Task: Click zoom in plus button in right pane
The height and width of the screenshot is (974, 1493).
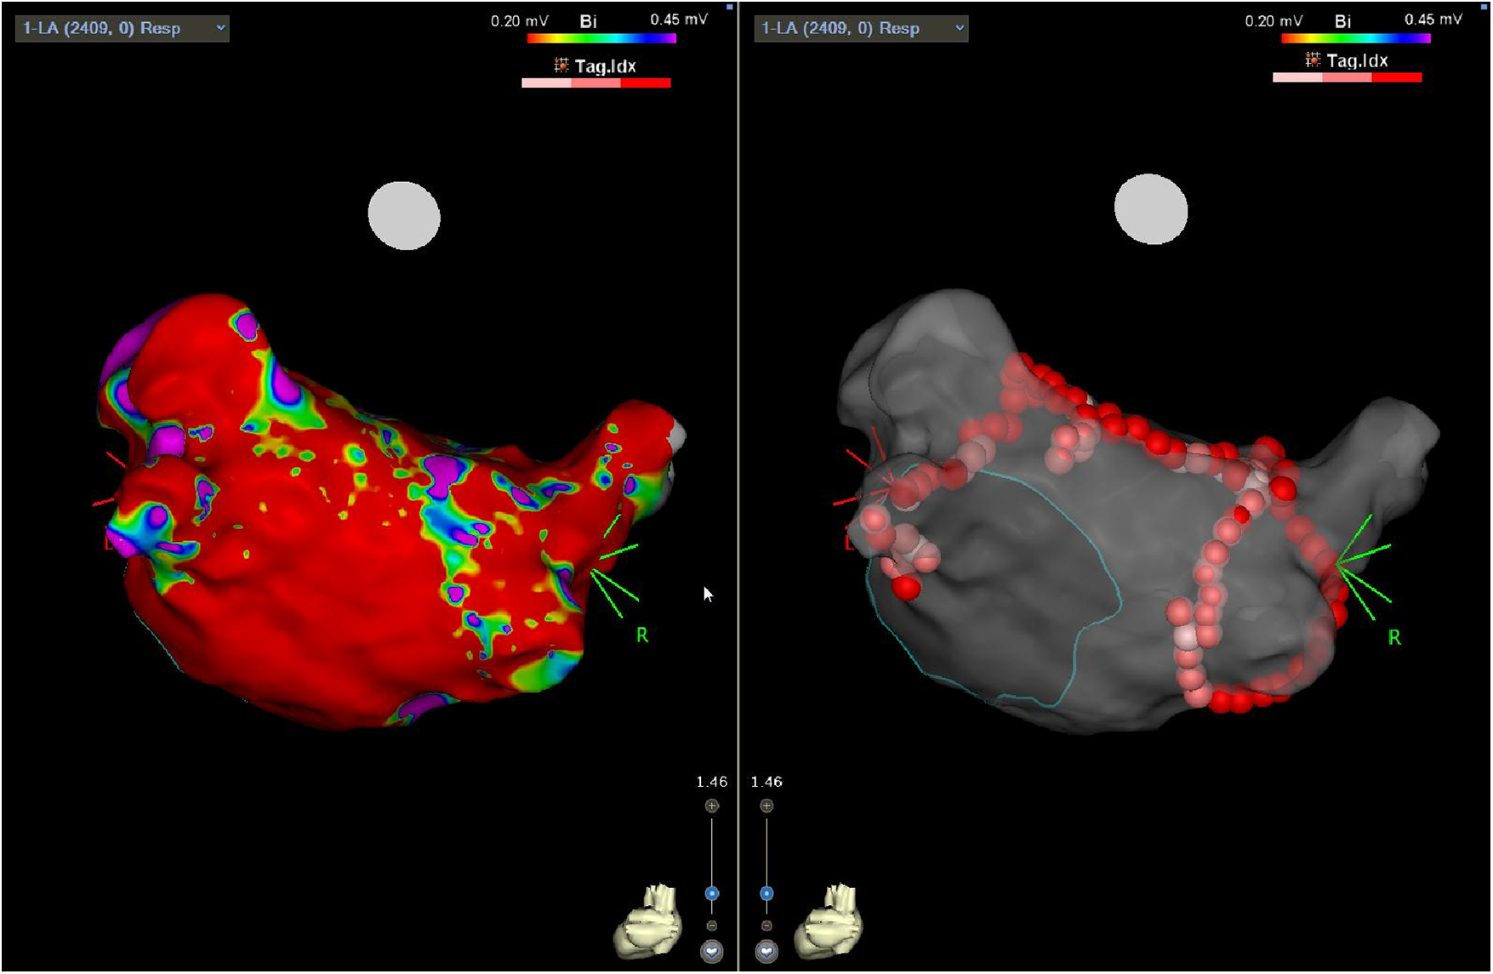Action: [x=766, y=806]
